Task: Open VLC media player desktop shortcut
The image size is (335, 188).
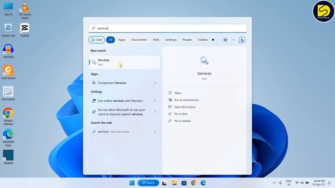Action: pyautogui.click(x=25, y=10)
